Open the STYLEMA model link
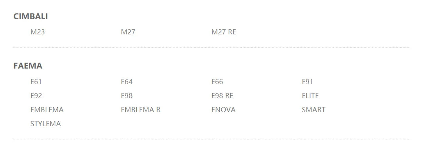 tap(46, 124)
